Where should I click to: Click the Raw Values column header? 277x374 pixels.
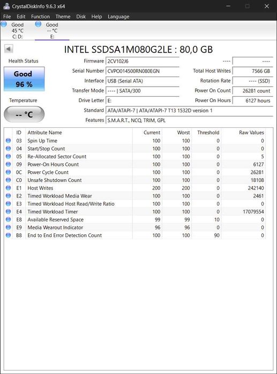243,133
